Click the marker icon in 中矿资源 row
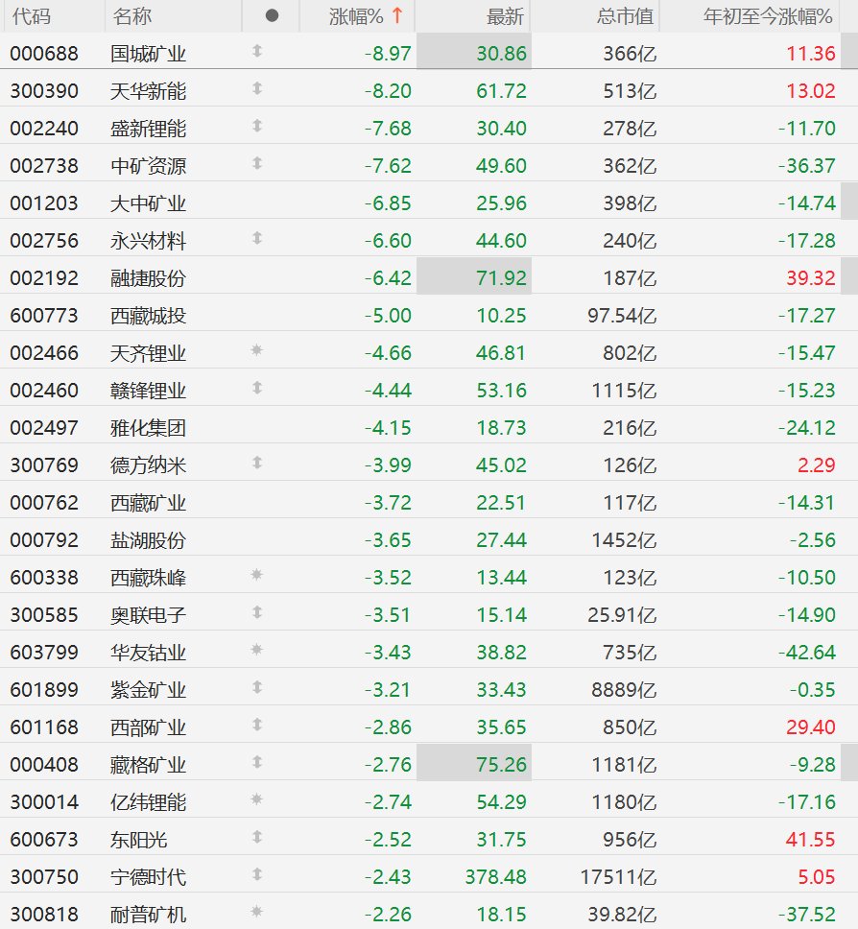 point(257,163)
